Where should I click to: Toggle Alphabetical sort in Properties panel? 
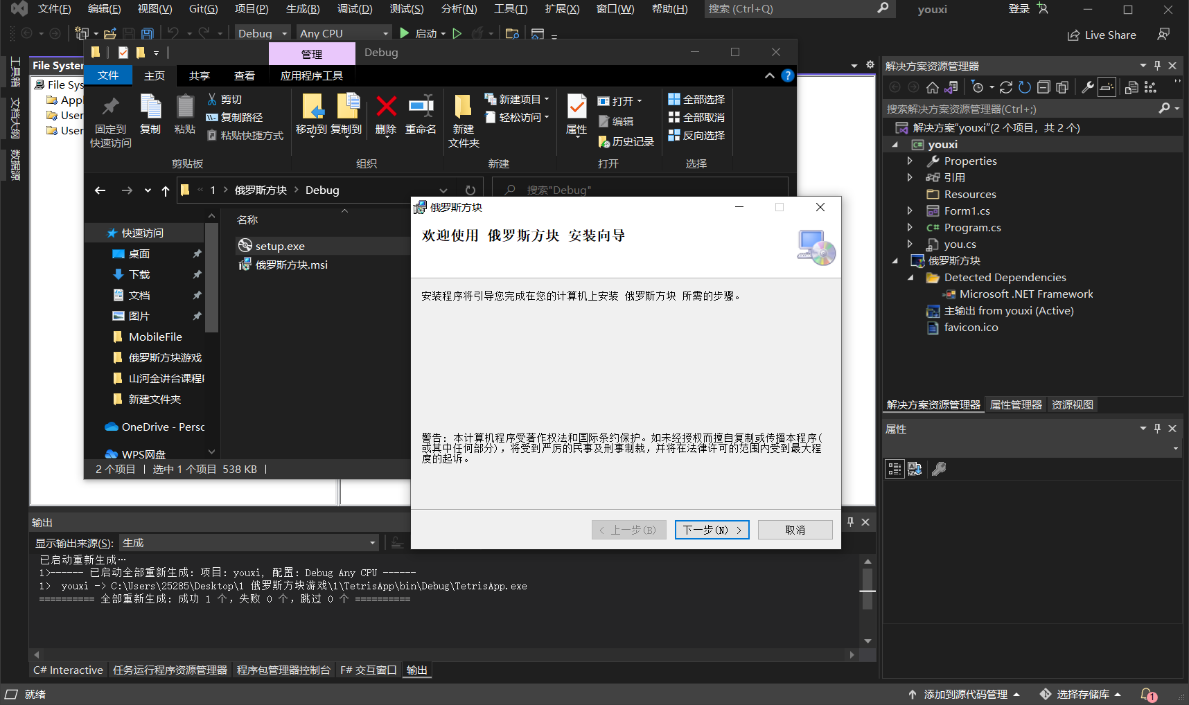point(915,469)
